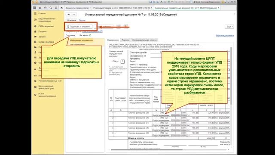
Task: Select the <не сформирован> row in the tree
Action: tap(77, 44)
